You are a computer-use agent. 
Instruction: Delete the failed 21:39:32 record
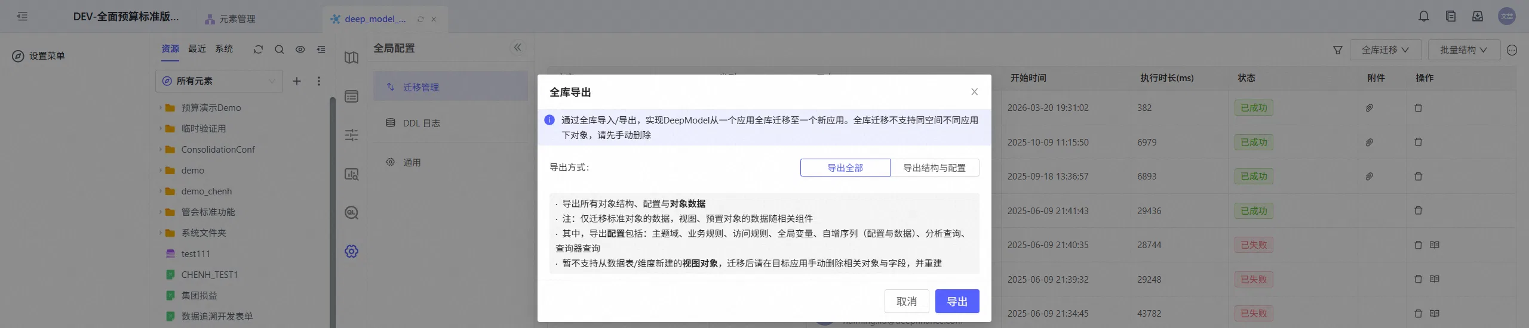point(1418,279)
